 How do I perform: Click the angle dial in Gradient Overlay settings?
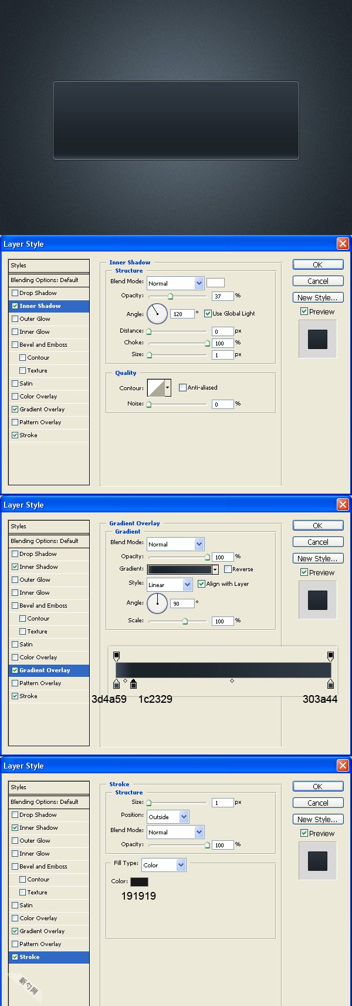click(157, 603)
